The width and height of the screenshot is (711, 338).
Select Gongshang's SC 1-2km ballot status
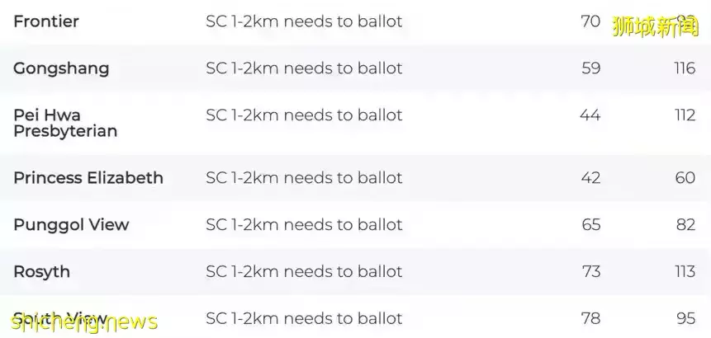[304, 68]
